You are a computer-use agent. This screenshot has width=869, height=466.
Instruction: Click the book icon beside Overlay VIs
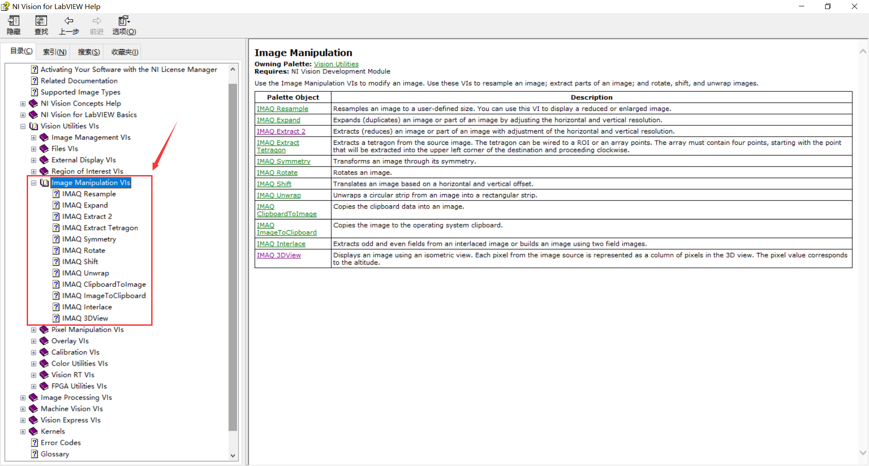point(44,341)
